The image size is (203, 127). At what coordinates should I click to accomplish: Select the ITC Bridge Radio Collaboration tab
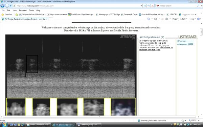pyautogui.click(x=24, y=19)
